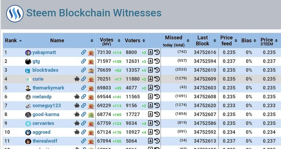The image size is (281, 149).
Task: Open yabapmatt's witness link icon
Action: pos(83,53)
